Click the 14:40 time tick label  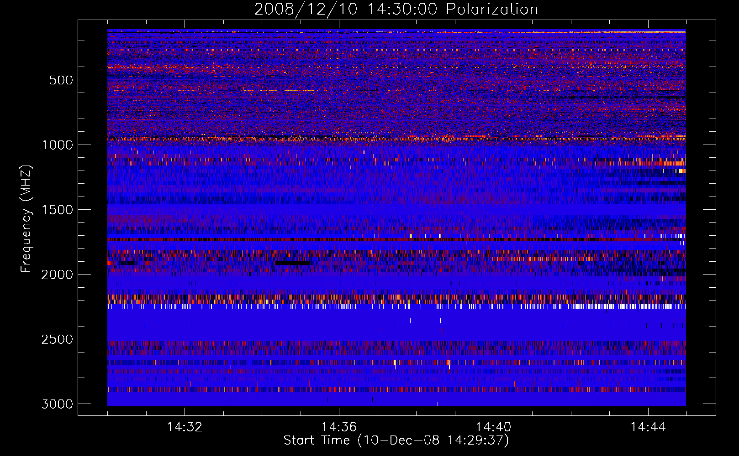click(x=493, y=427)
